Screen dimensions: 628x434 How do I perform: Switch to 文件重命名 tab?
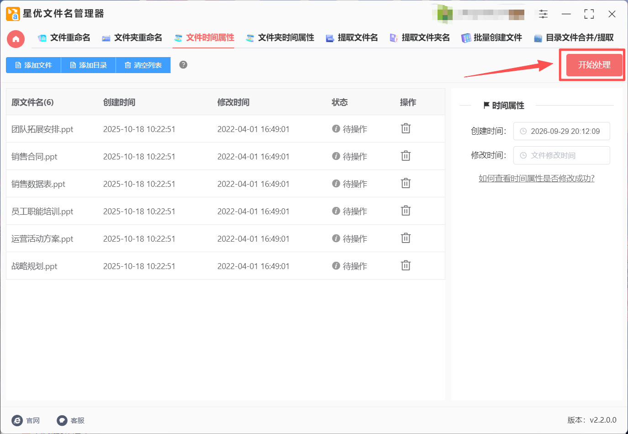[x=64, y=38]
